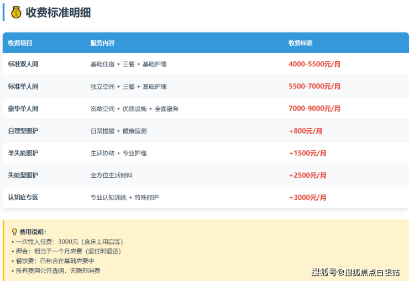
Task: Click the 4000-5500元/月 price
Action: (314, 64)
